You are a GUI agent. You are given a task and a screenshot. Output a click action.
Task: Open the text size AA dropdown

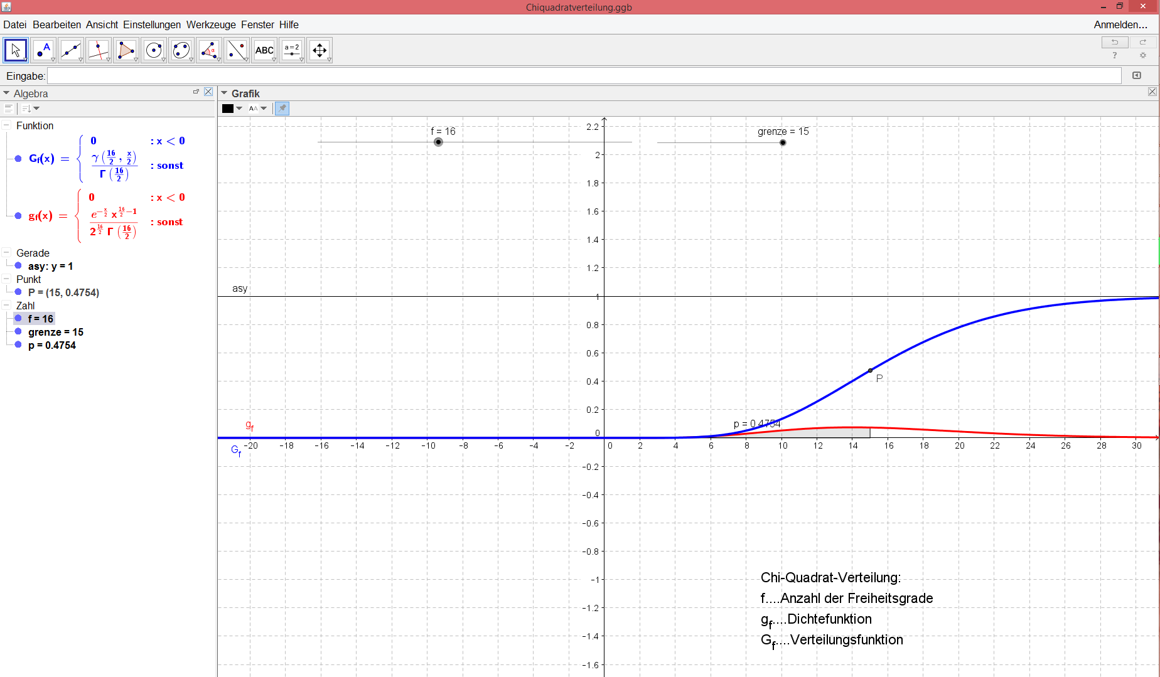click(257, 109)
